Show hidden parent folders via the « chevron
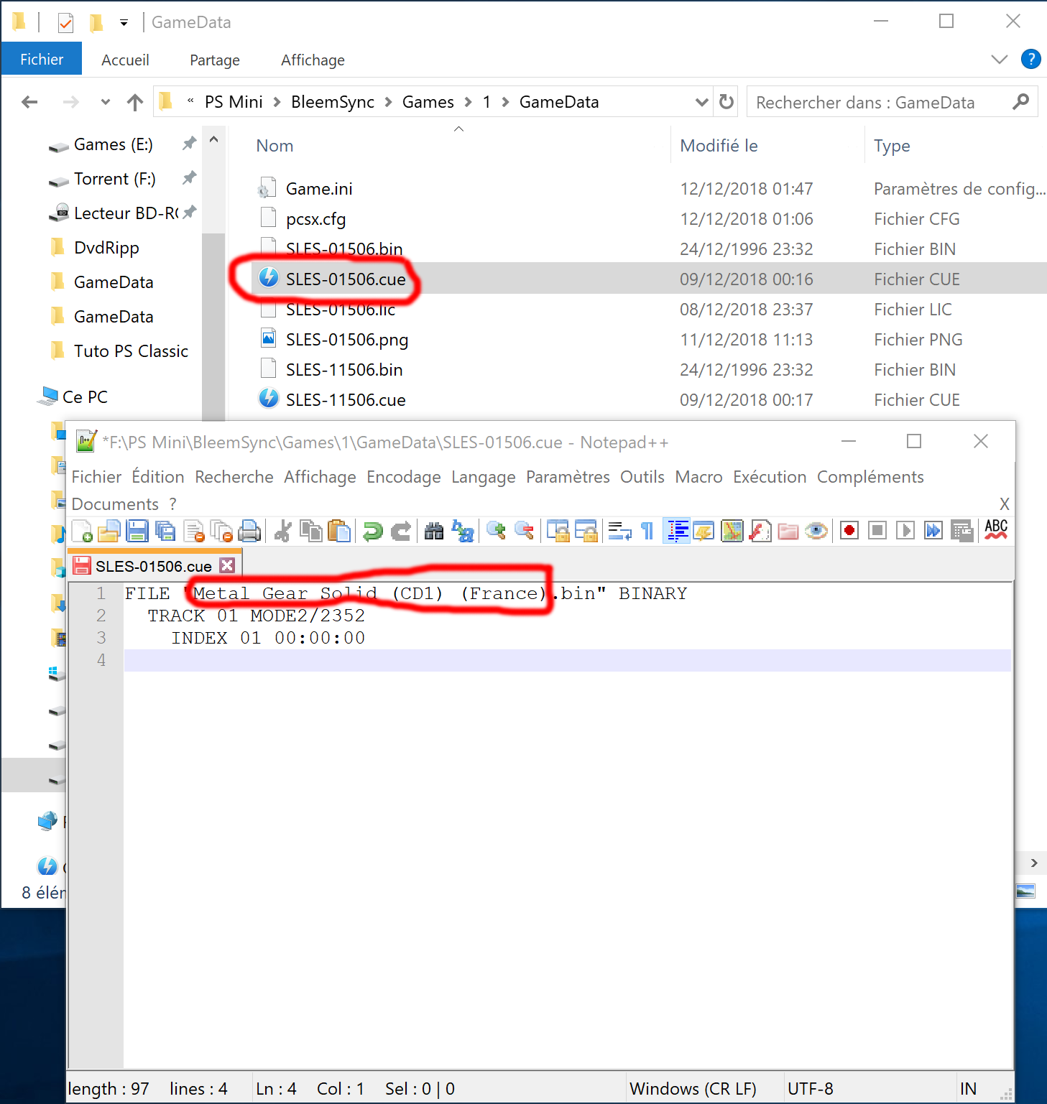 190,101
